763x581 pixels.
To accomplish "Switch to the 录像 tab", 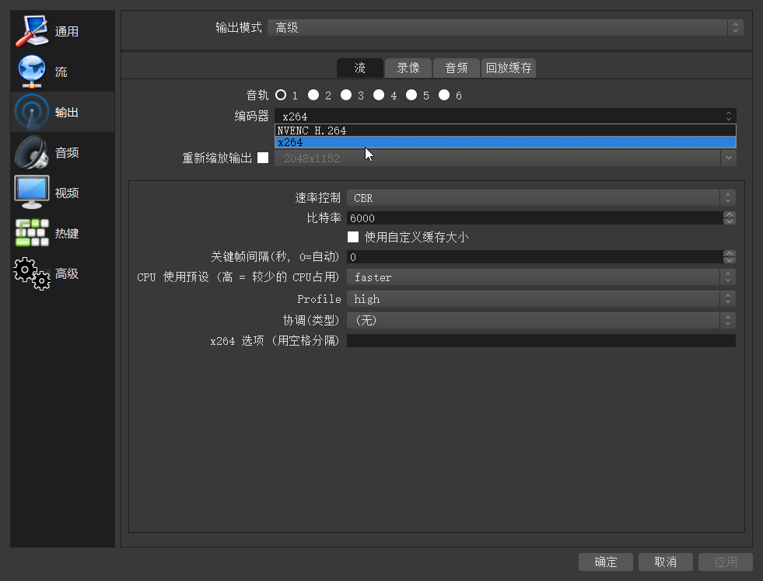I will click(x=408, y=68).
